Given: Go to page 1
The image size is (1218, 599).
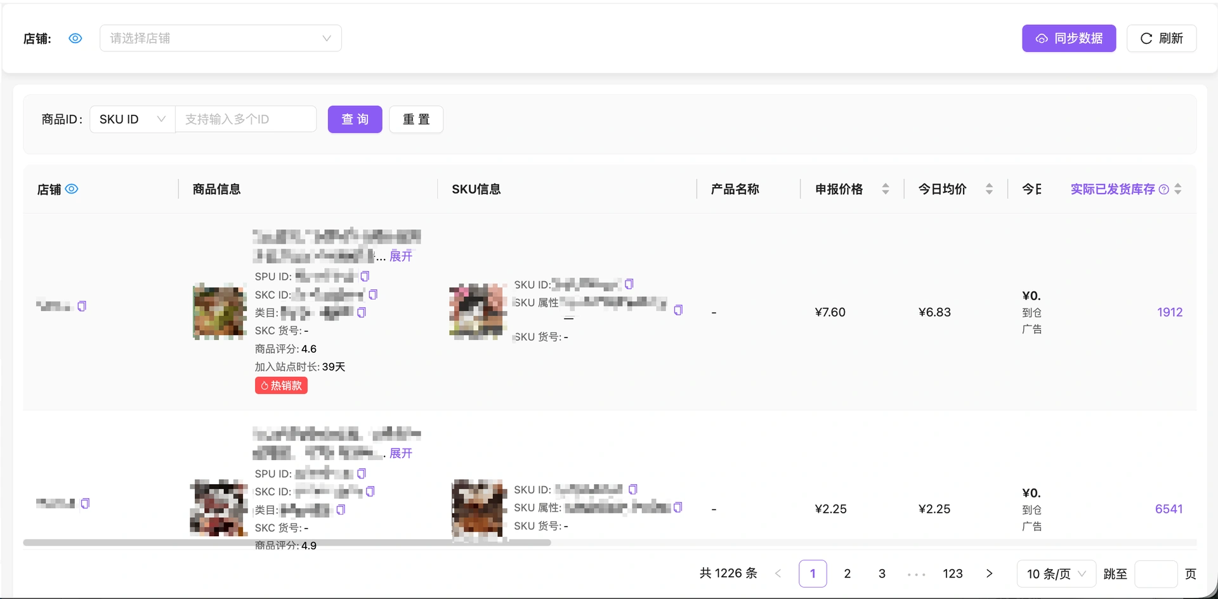Looking at the screenshot, I should [x=813, y=574].
